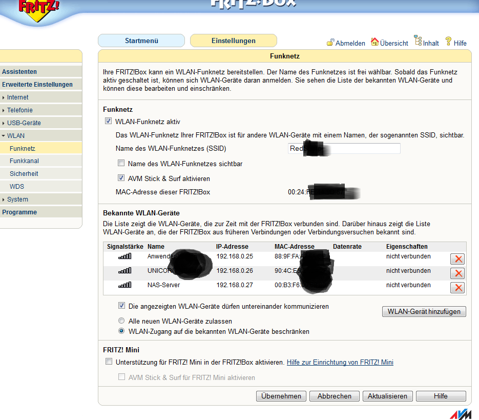Open Erweiterte Einstellungen in the sidebar
This screenshot has height=420, width=479.
[x=41, y=85]
